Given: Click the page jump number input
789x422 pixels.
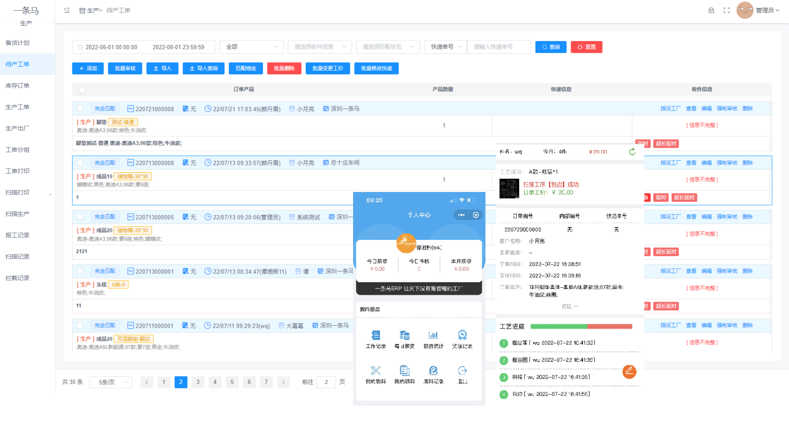Looking at the screenshot, I should (x=326, y=382).
